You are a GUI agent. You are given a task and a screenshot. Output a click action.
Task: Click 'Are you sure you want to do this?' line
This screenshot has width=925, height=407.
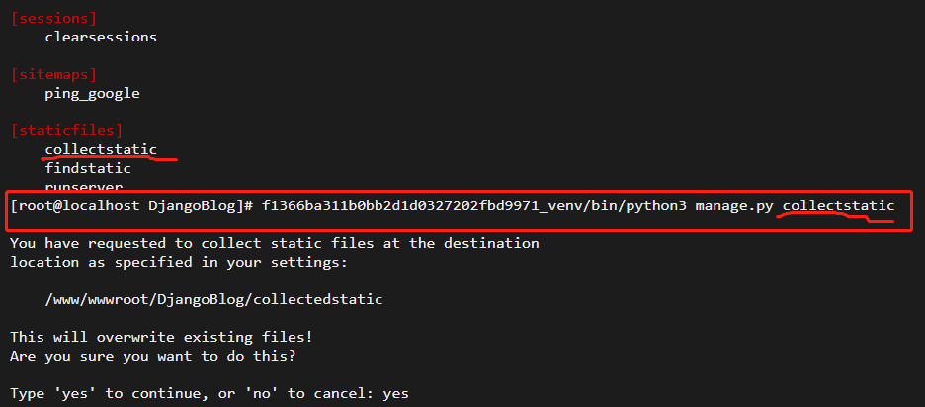[x=153, y=357]
